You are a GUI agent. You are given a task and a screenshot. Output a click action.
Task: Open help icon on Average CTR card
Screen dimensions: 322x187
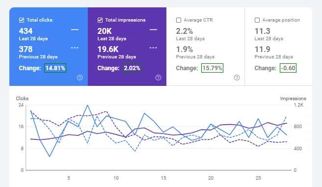point(237,78)
